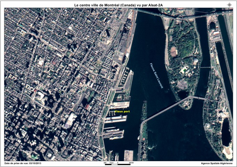Click the narrow green jetty in the harbour

[144, 110]
